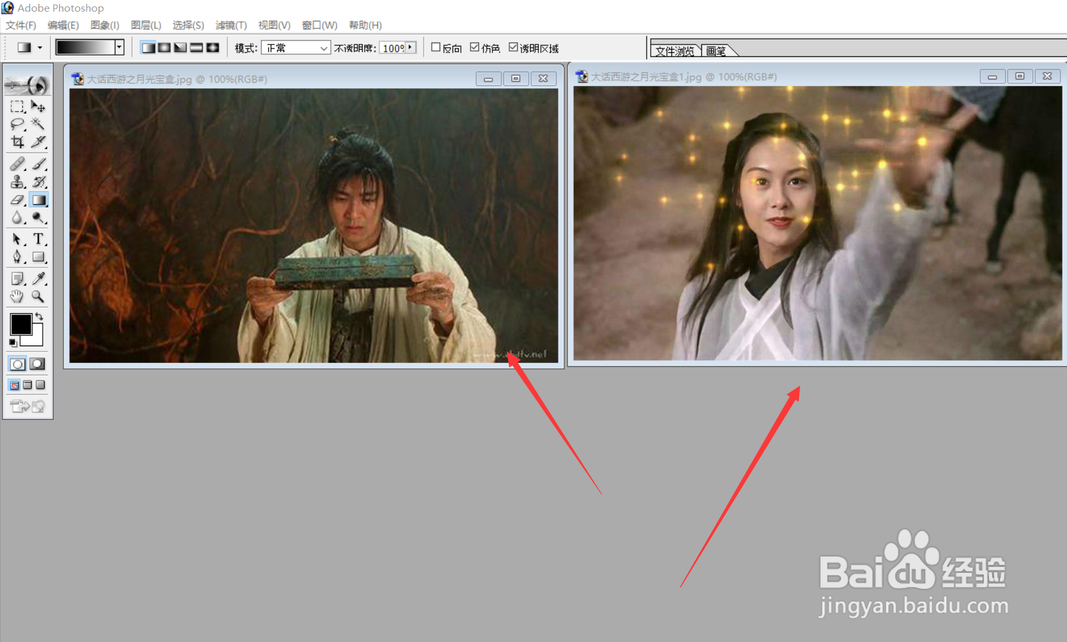Select the Eraser tool

click(17, 200)
